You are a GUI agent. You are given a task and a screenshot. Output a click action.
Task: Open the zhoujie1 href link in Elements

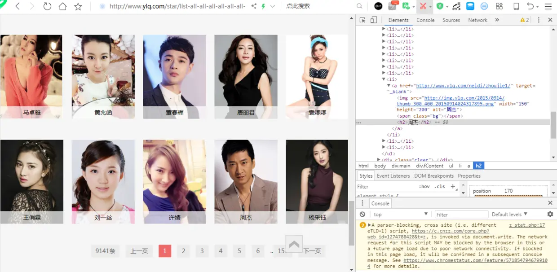463,85
